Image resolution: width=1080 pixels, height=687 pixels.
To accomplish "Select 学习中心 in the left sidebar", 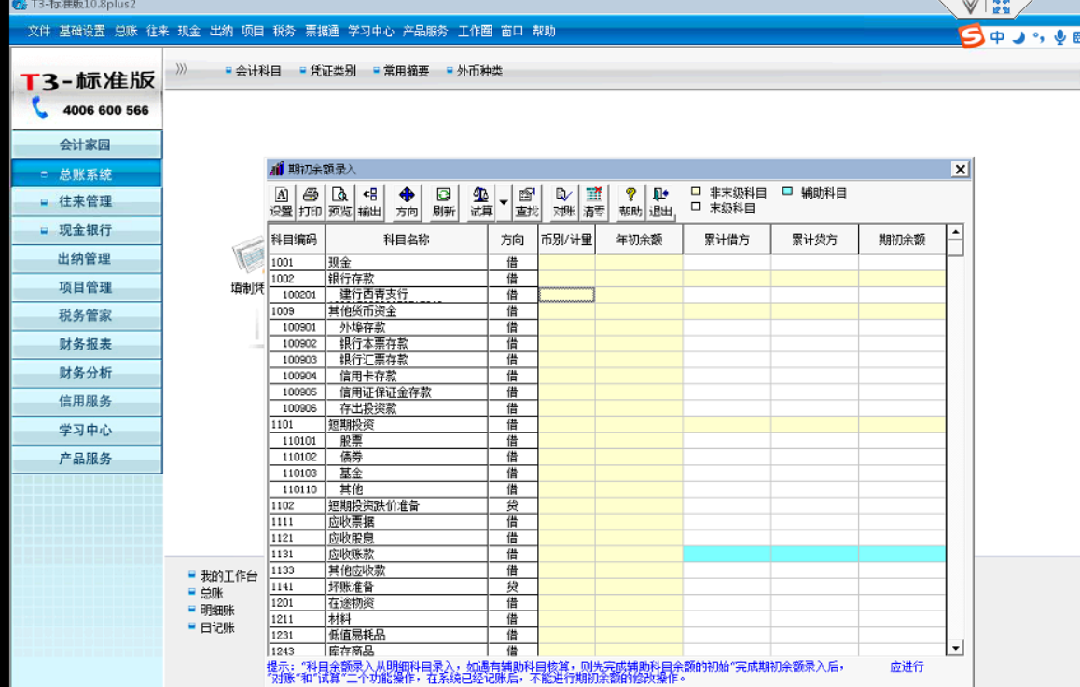I will [x=87, y=431].
